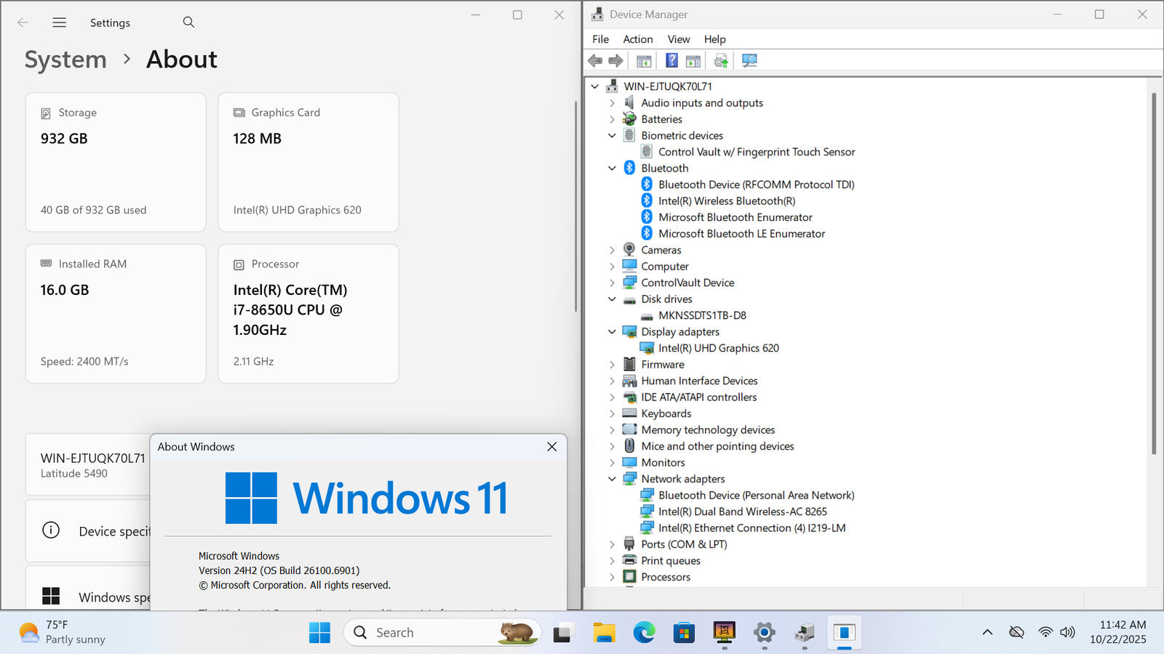
Task: Open the View menu in Device Manager
Action: pyautogui.click(x=678, y=39)
